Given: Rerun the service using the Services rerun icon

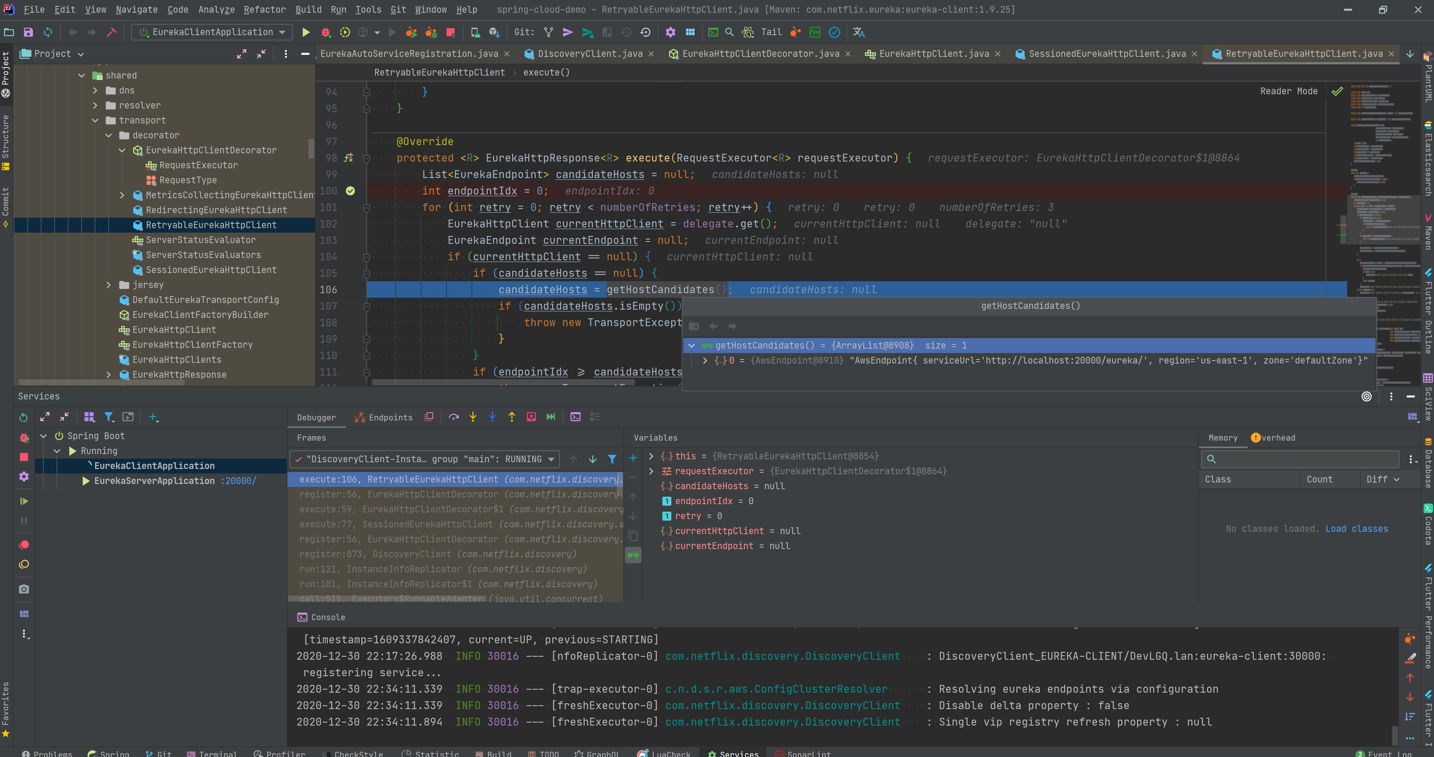Looking at the screenshot, I should coord(23,417).
